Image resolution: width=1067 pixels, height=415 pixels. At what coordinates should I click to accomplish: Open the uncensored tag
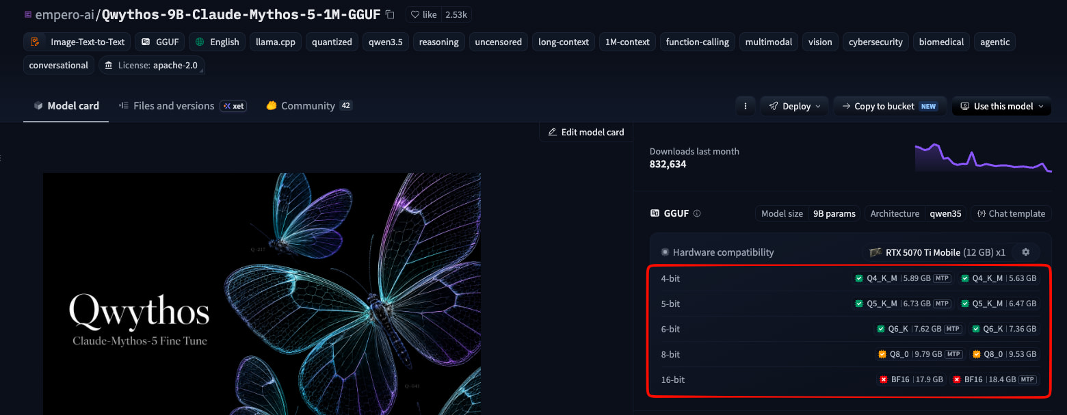(x=498, y=42)
